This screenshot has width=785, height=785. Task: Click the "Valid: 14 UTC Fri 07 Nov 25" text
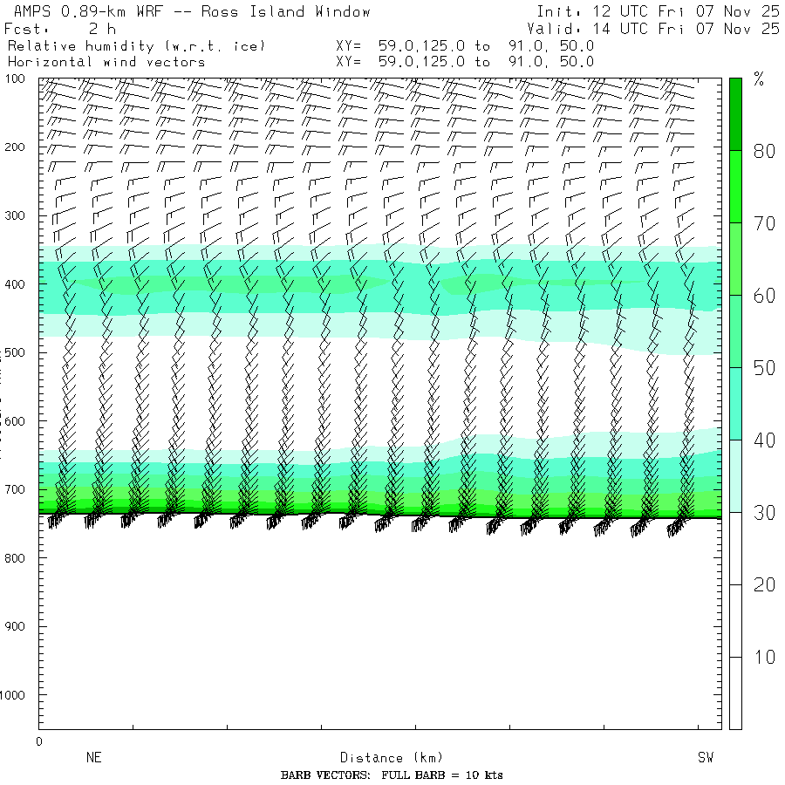click(x=653, y=29)
